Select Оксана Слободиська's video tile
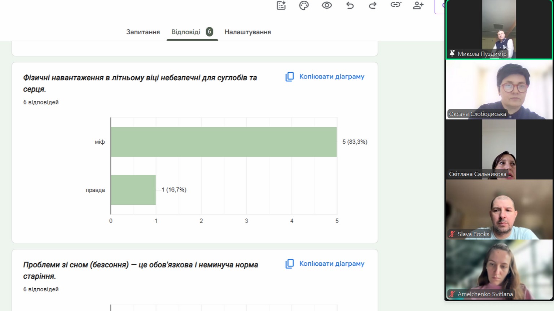The height and width of the screenshot is (311, 554). [x=499, y=89]
